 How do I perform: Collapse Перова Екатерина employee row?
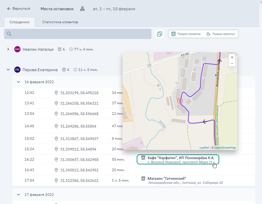8,70
